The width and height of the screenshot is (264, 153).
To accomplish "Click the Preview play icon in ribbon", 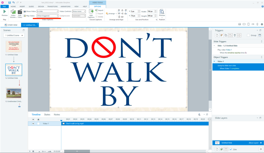I will [x=4, y=12].
